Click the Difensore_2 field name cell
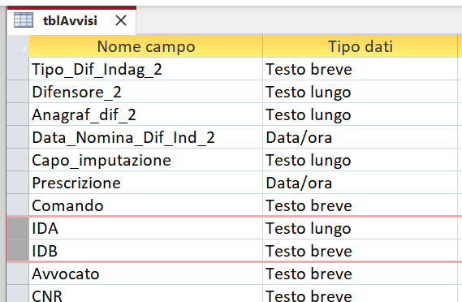 [146, 92]
